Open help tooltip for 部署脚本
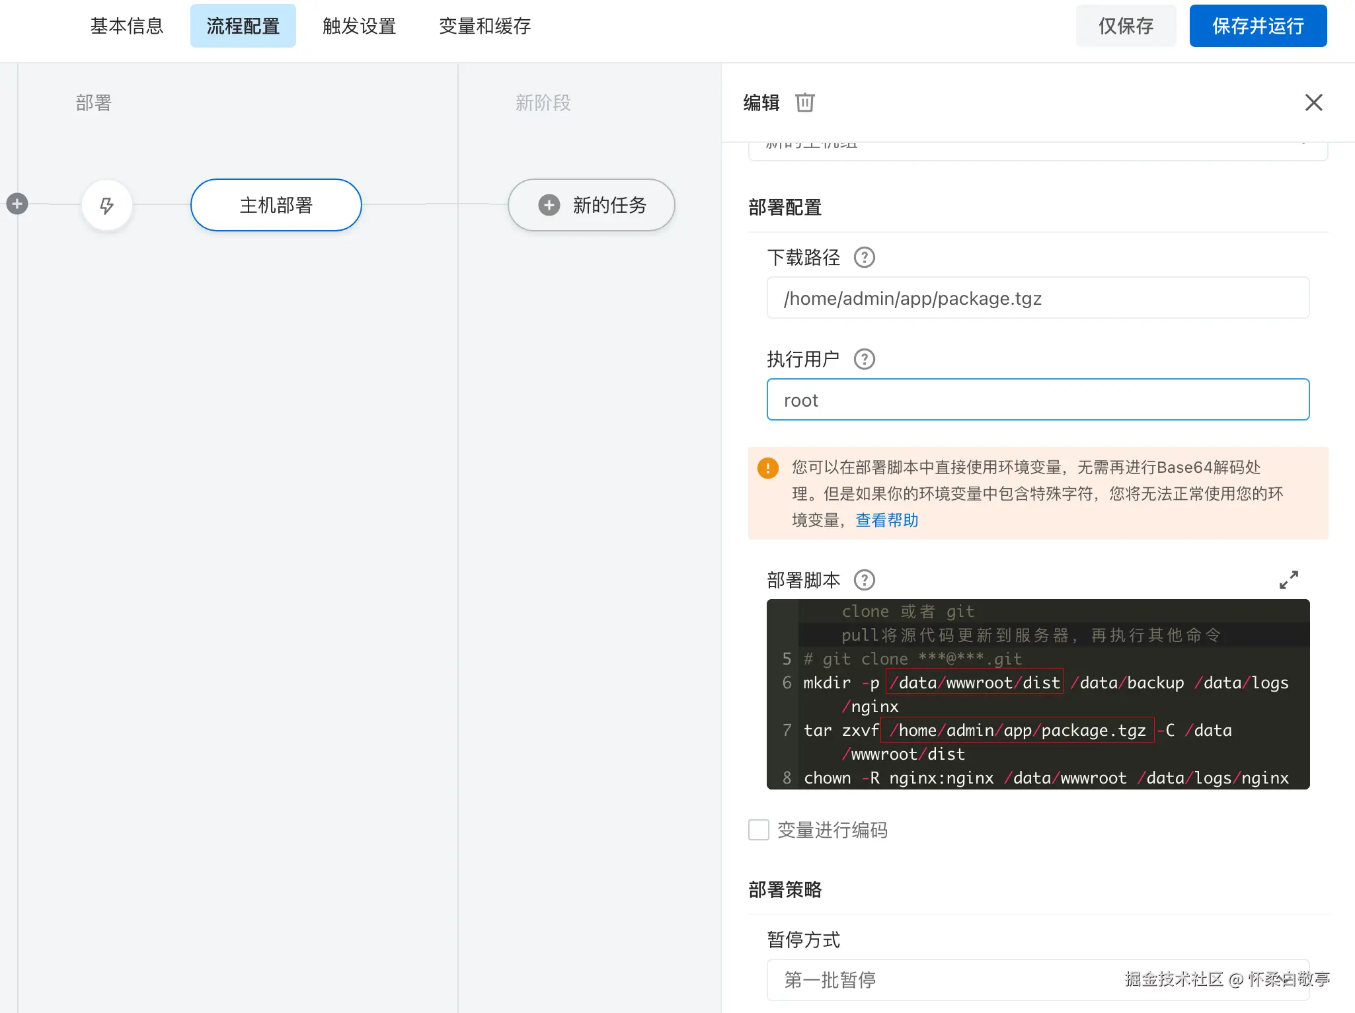1355x1013 pixels. pos(864,580)
